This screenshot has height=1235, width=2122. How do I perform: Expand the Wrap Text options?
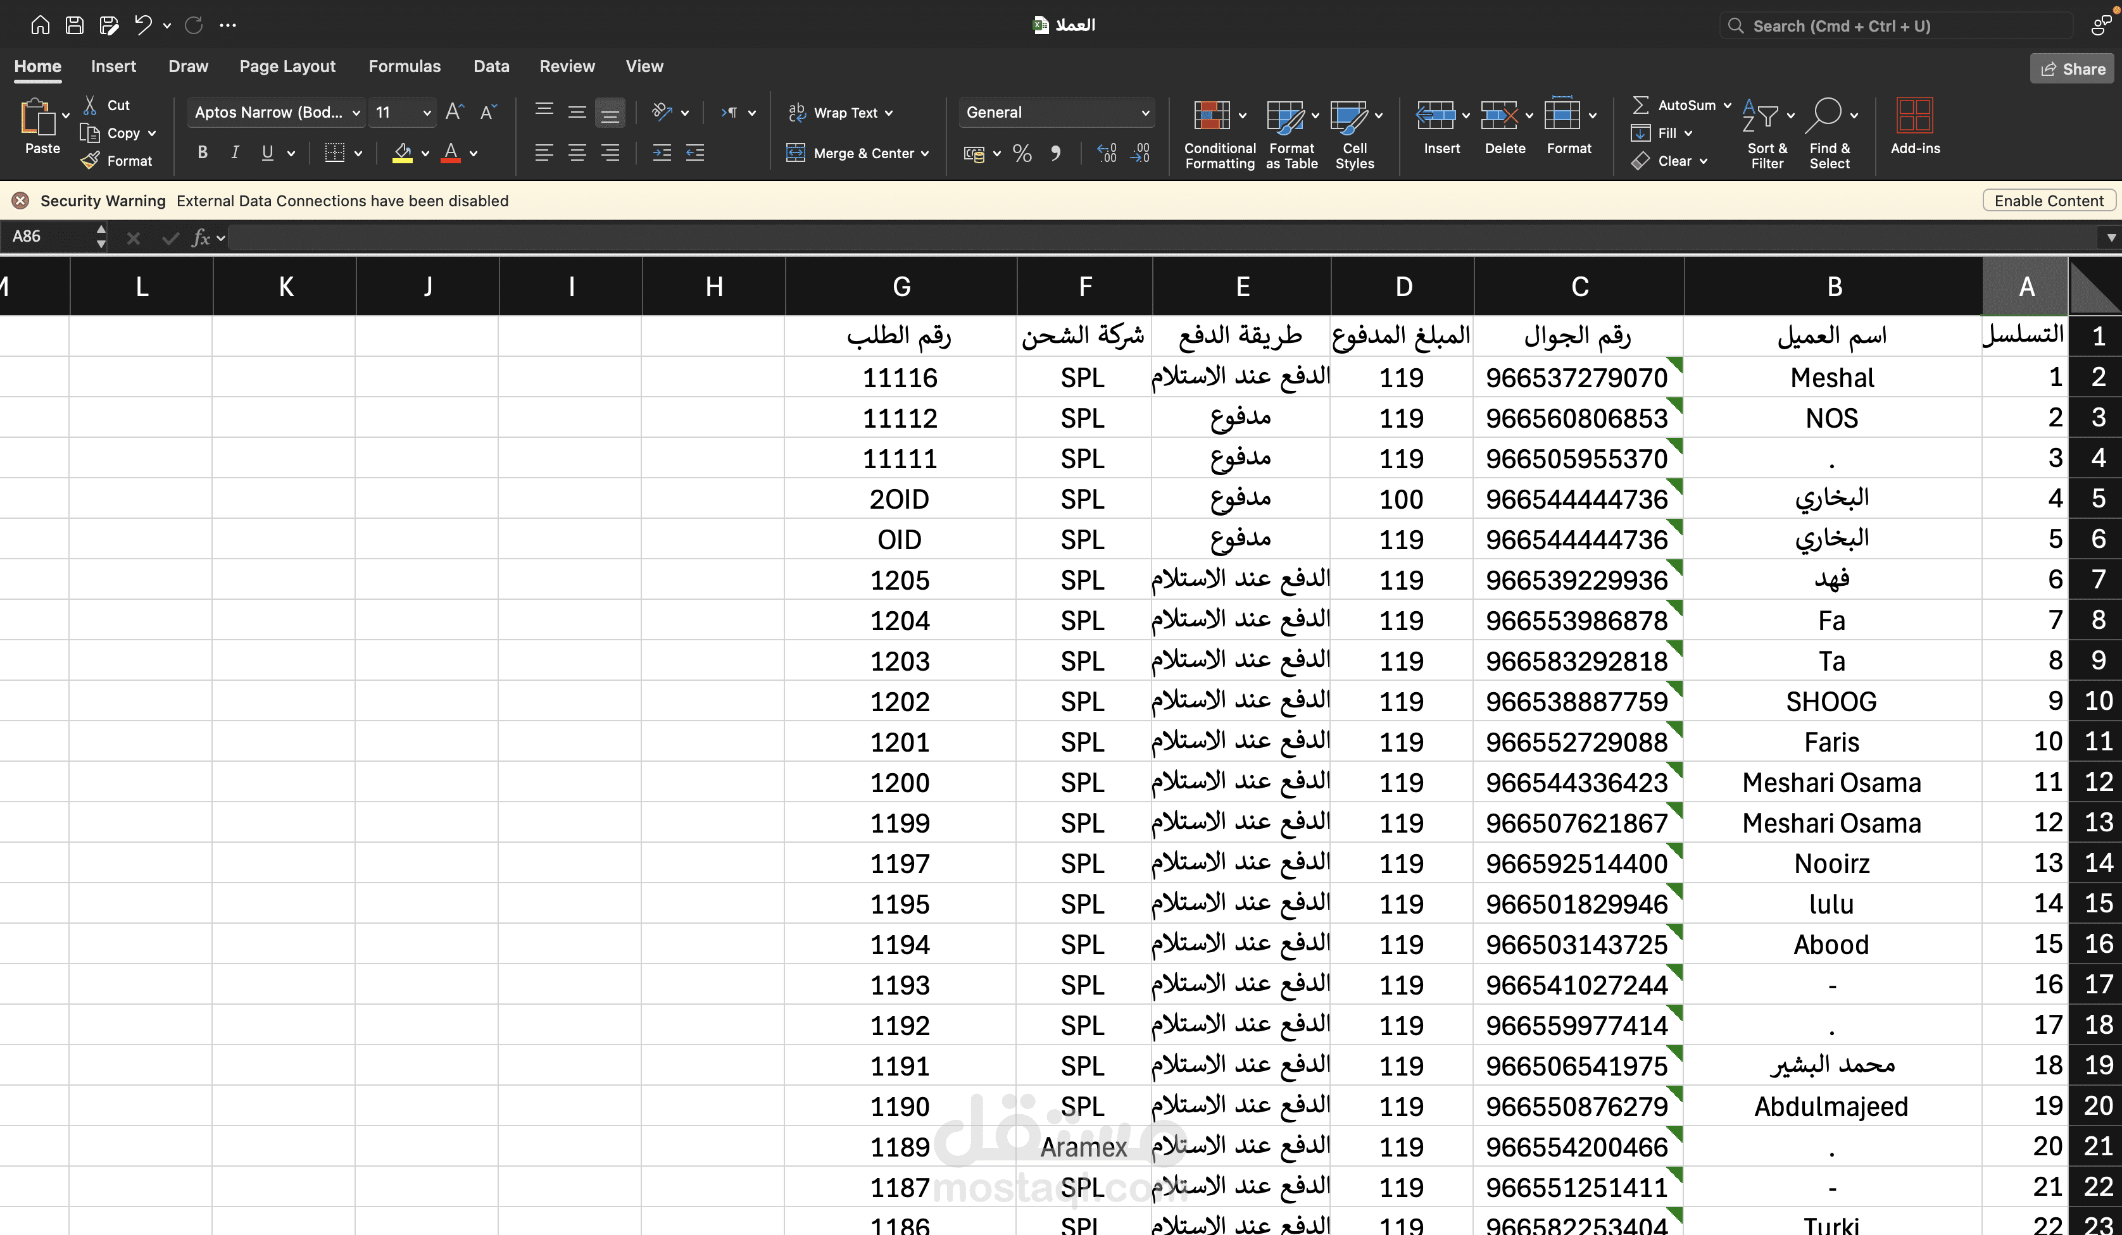click(889, 113)
